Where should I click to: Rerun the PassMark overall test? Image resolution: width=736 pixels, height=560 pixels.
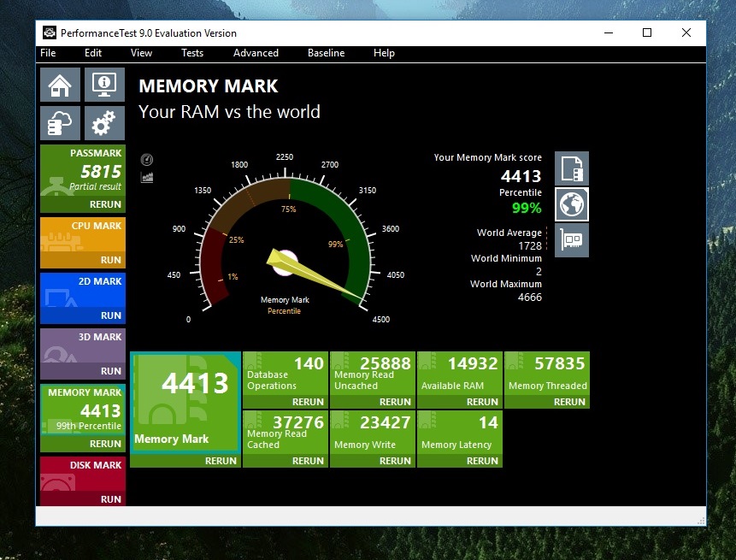pos(106,204)
